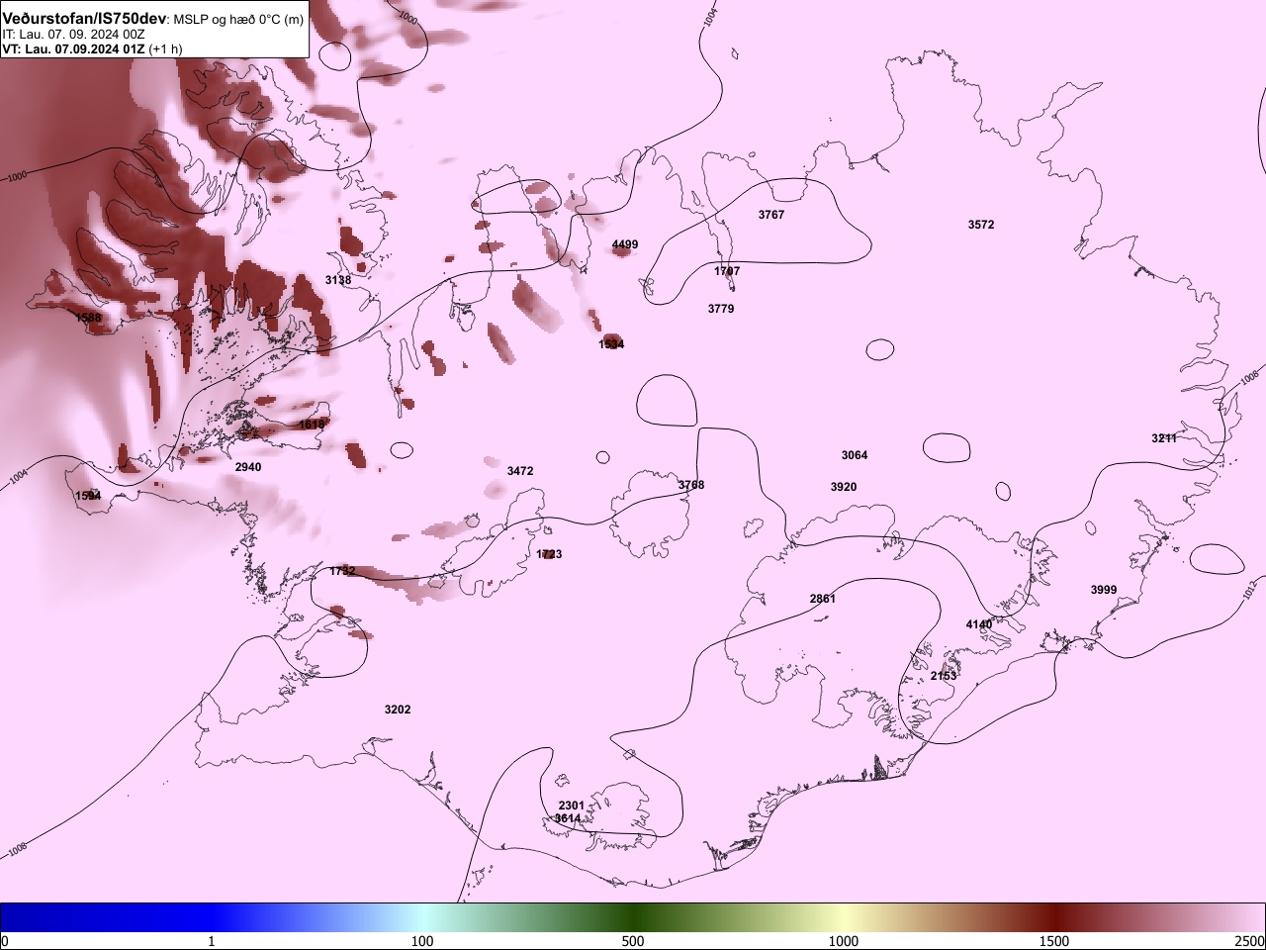Click the 3572 freezing level value
Viewport: 1266px width, 950px height.
[x=981, y=225]
